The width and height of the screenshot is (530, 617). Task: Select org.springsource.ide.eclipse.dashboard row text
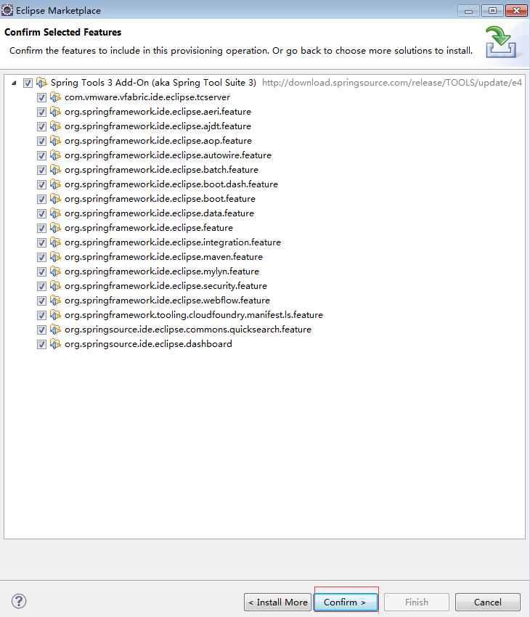[x=148, y=344]
